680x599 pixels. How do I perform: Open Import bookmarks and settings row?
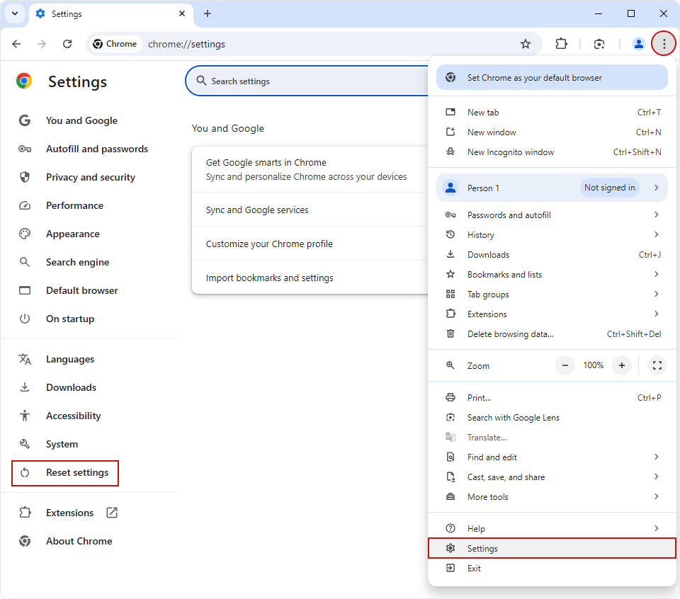(310, 278)
